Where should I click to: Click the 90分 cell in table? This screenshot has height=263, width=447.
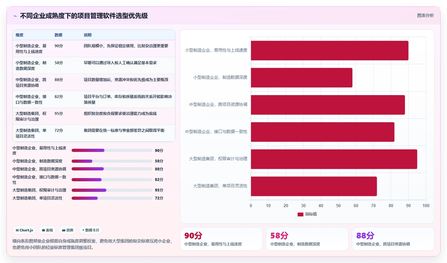59,46
